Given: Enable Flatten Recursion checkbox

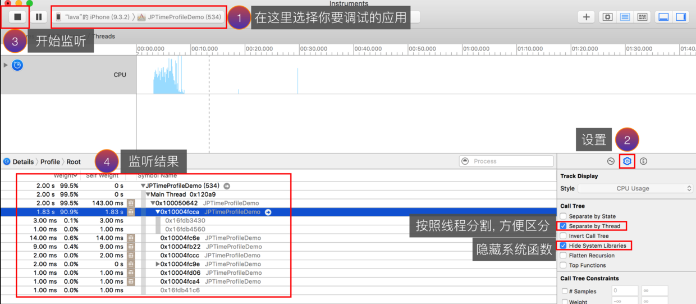Looking at the screenshot, I should coord(564,256).
